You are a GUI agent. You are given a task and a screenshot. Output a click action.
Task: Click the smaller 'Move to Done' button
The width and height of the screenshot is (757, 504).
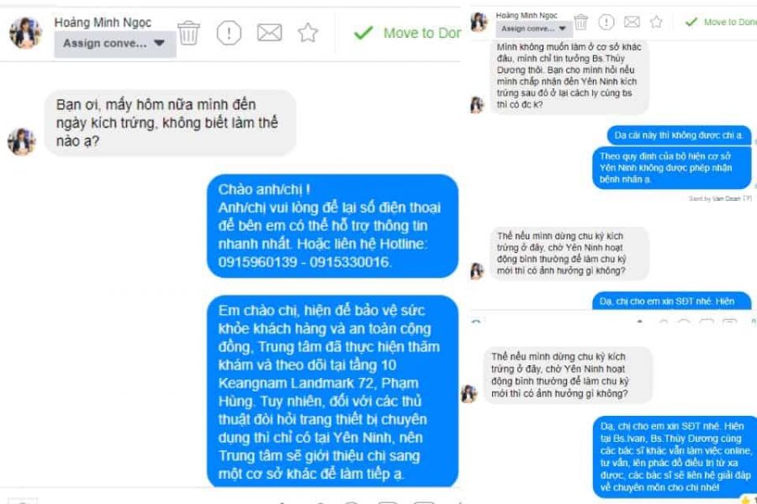721,22
